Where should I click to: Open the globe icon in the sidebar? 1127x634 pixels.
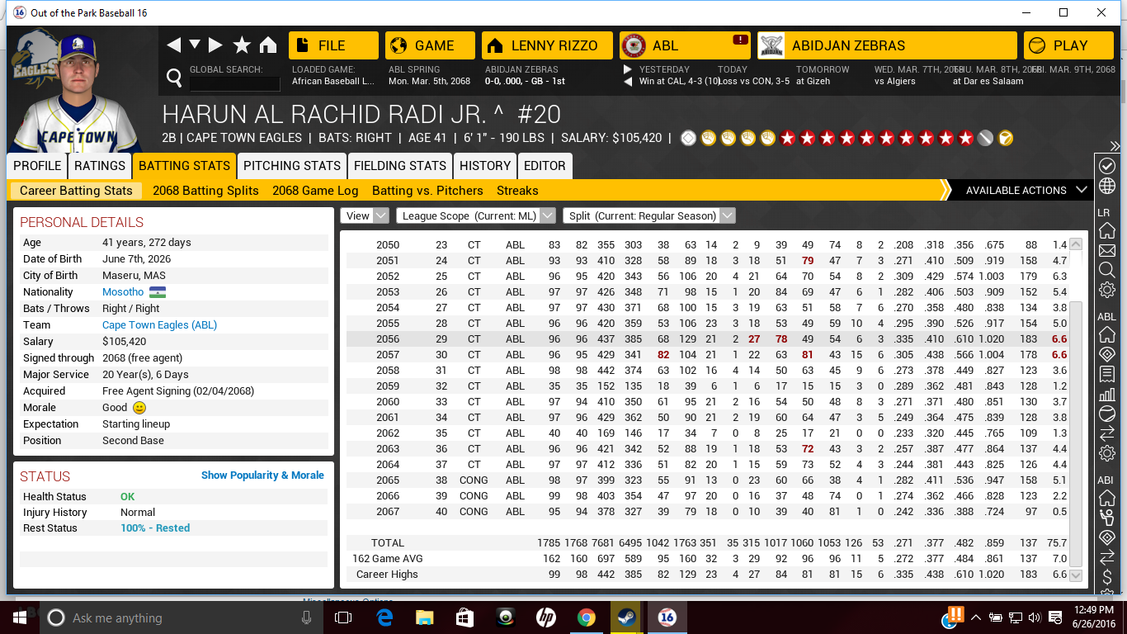[x=1107, y=186]
